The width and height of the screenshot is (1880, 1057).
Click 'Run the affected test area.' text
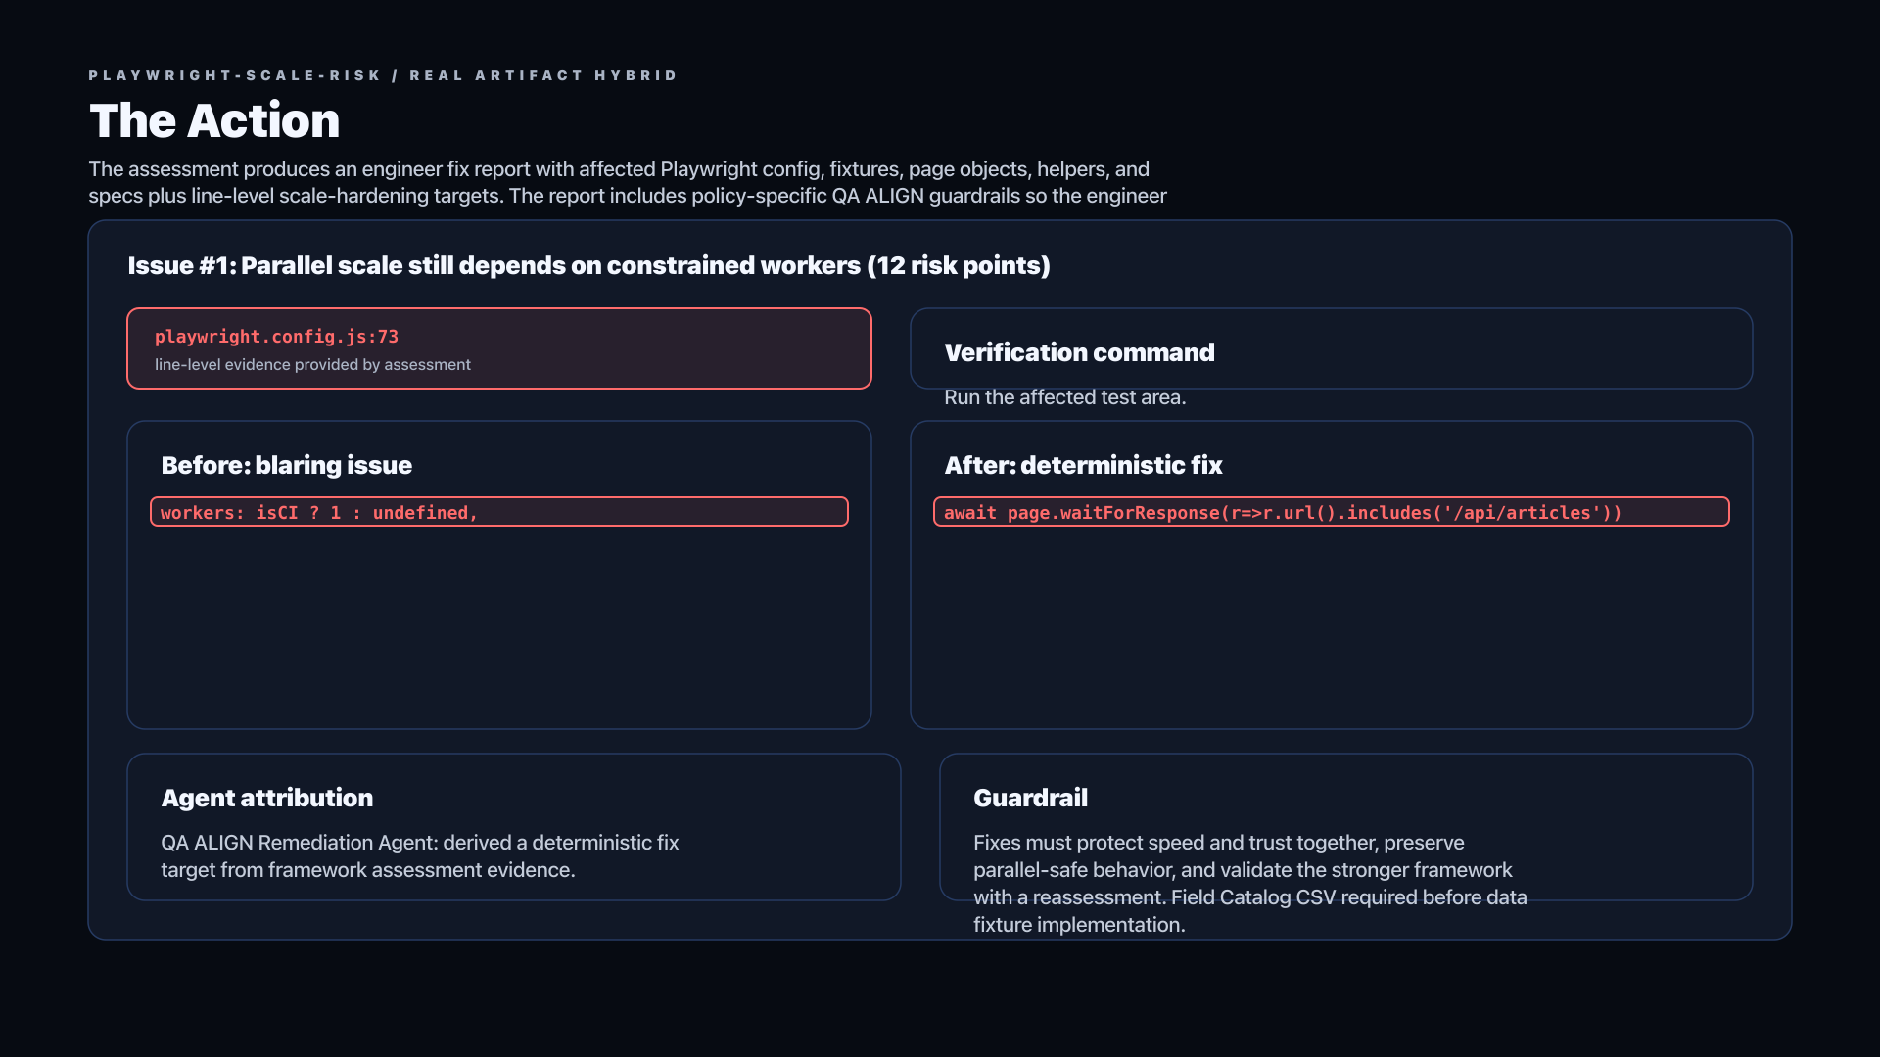1064,397
